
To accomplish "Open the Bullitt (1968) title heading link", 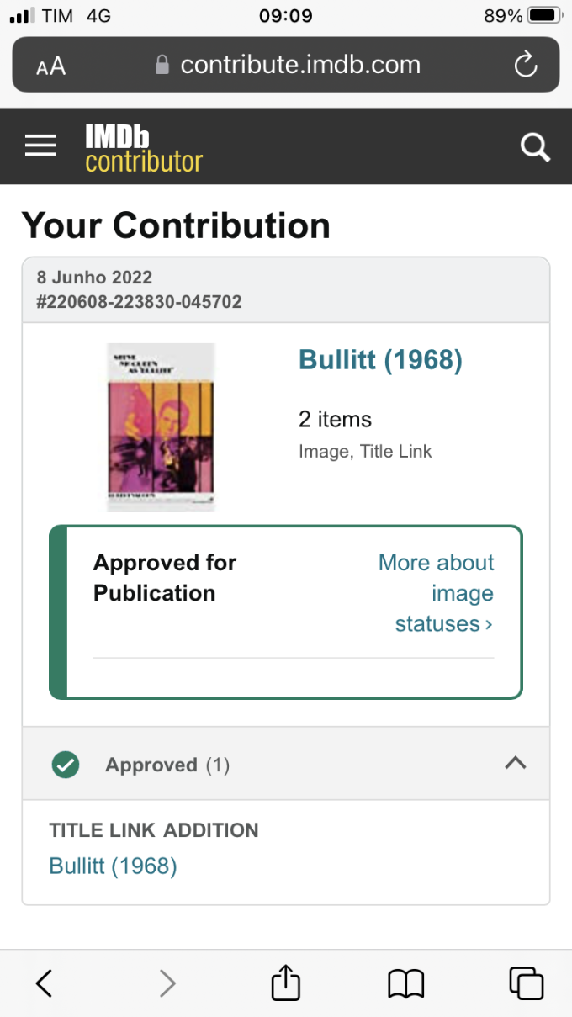I will point(380,360).
